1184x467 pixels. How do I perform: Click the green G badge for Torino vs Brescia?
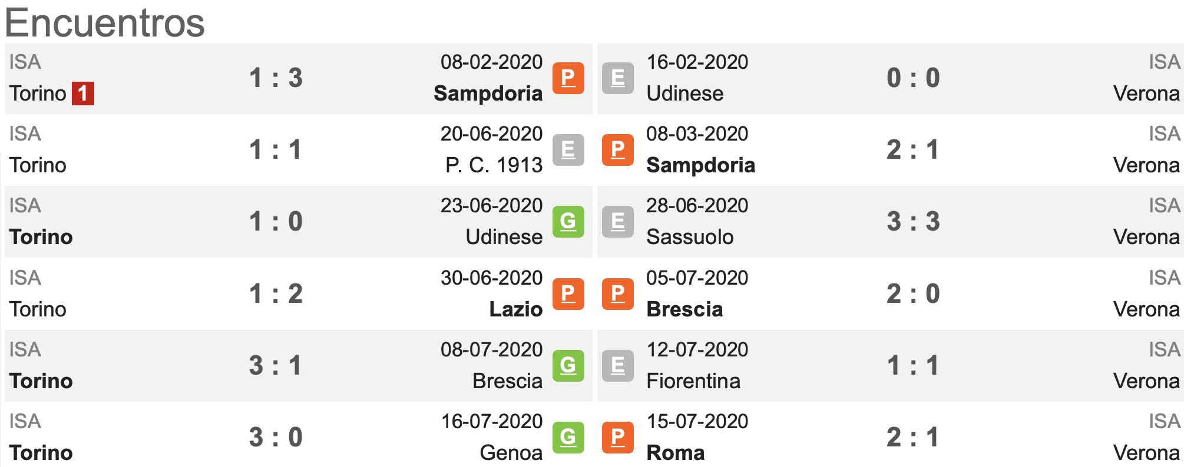[x=568, y=366]
